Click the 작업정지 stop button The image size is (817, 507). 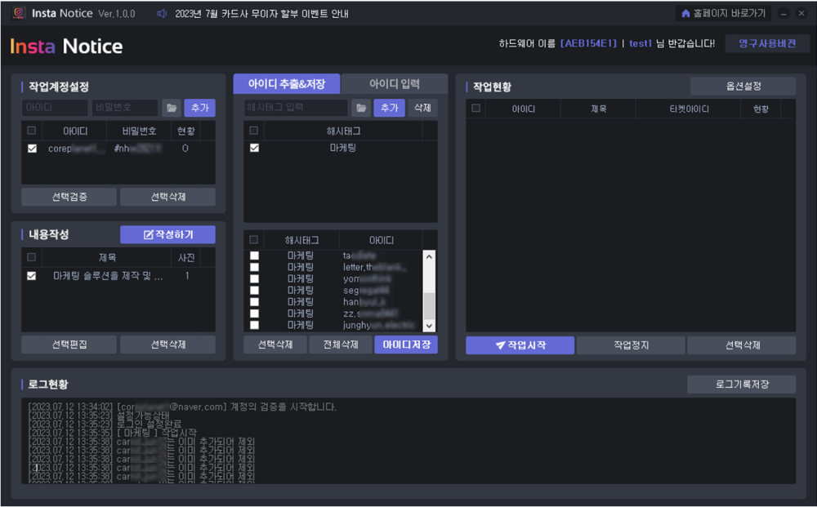[x=631, y=345]
